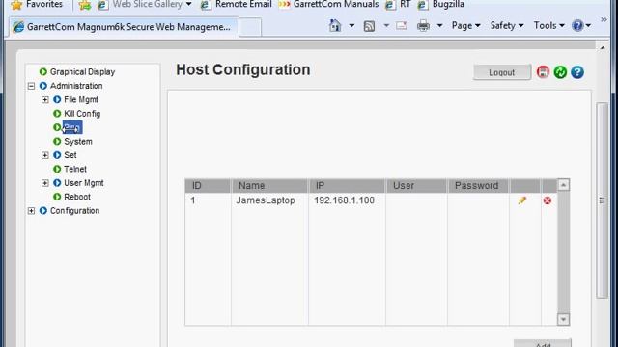This screenshot has width=618, height=347.
Task: Delete the JamesLaptop host entry
Action: click(548, 200)
